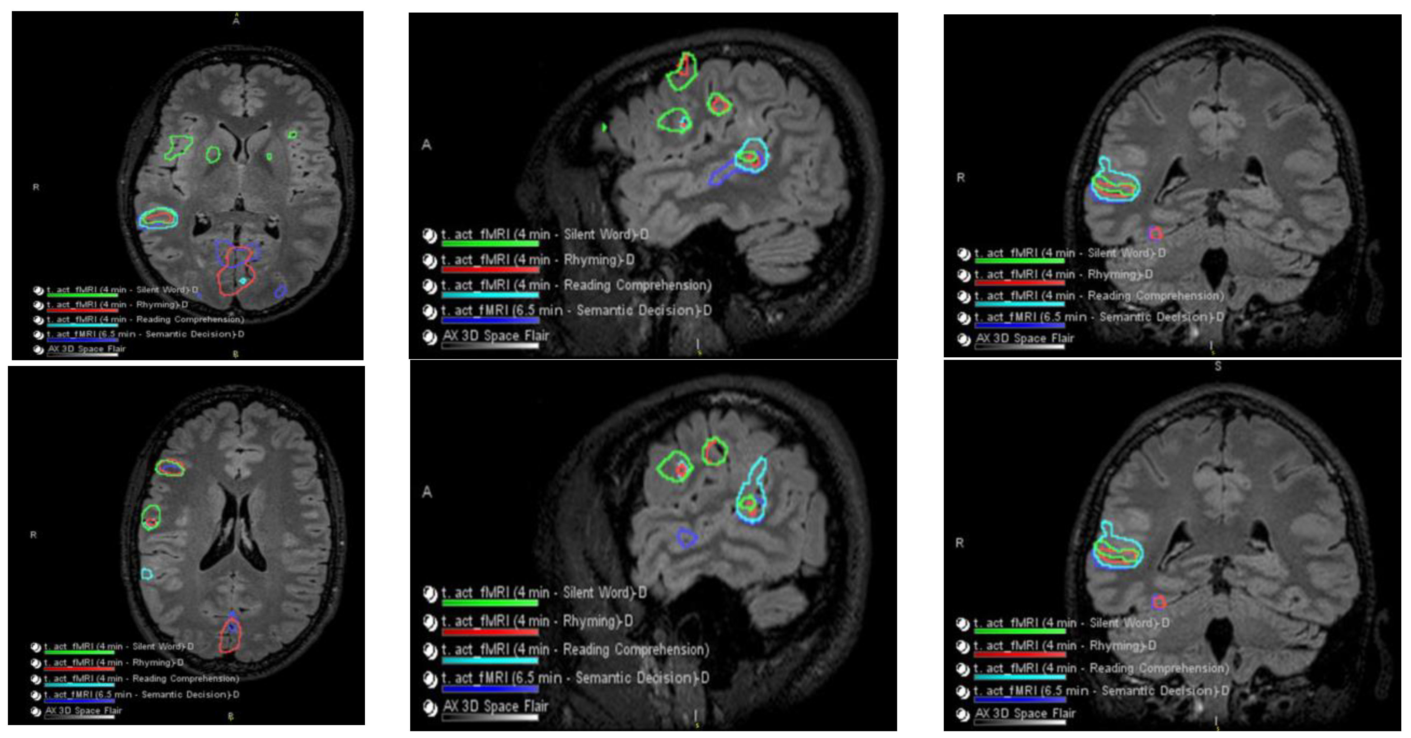Click grayscale Flair intensity bar, top-right coronal panel
The height and width of the screenshot is (738, 1411).
click(1020, 347)
